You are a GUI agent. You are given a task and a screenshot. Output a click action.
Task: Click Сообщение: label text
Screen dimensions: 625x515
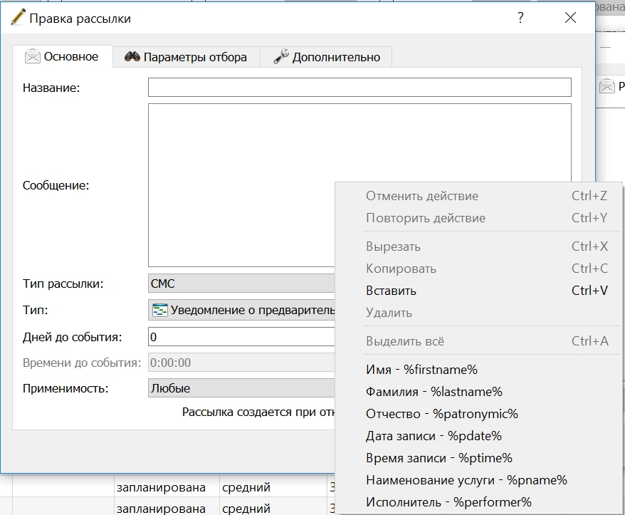56,185
